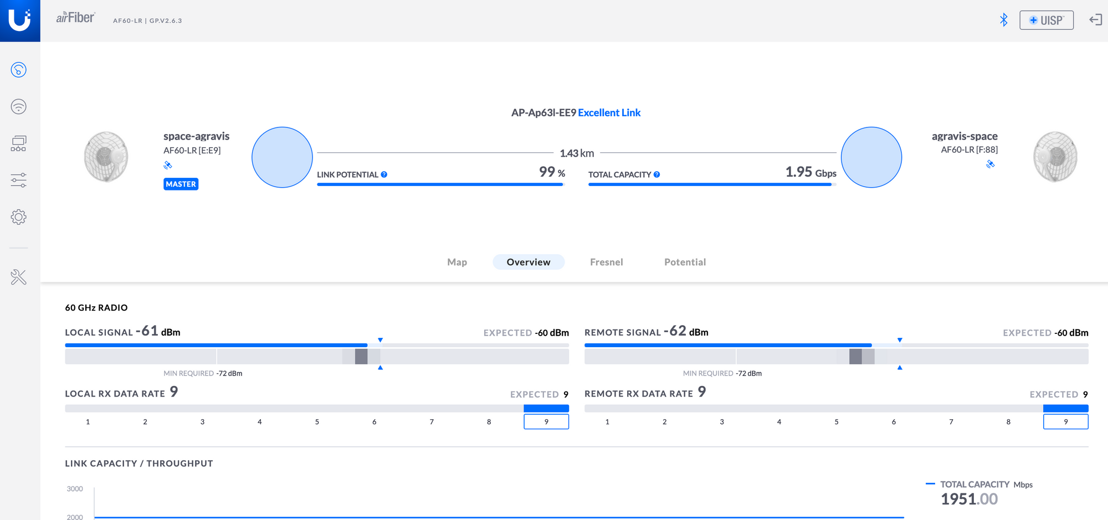Click the logout icon

[1095, 20]
